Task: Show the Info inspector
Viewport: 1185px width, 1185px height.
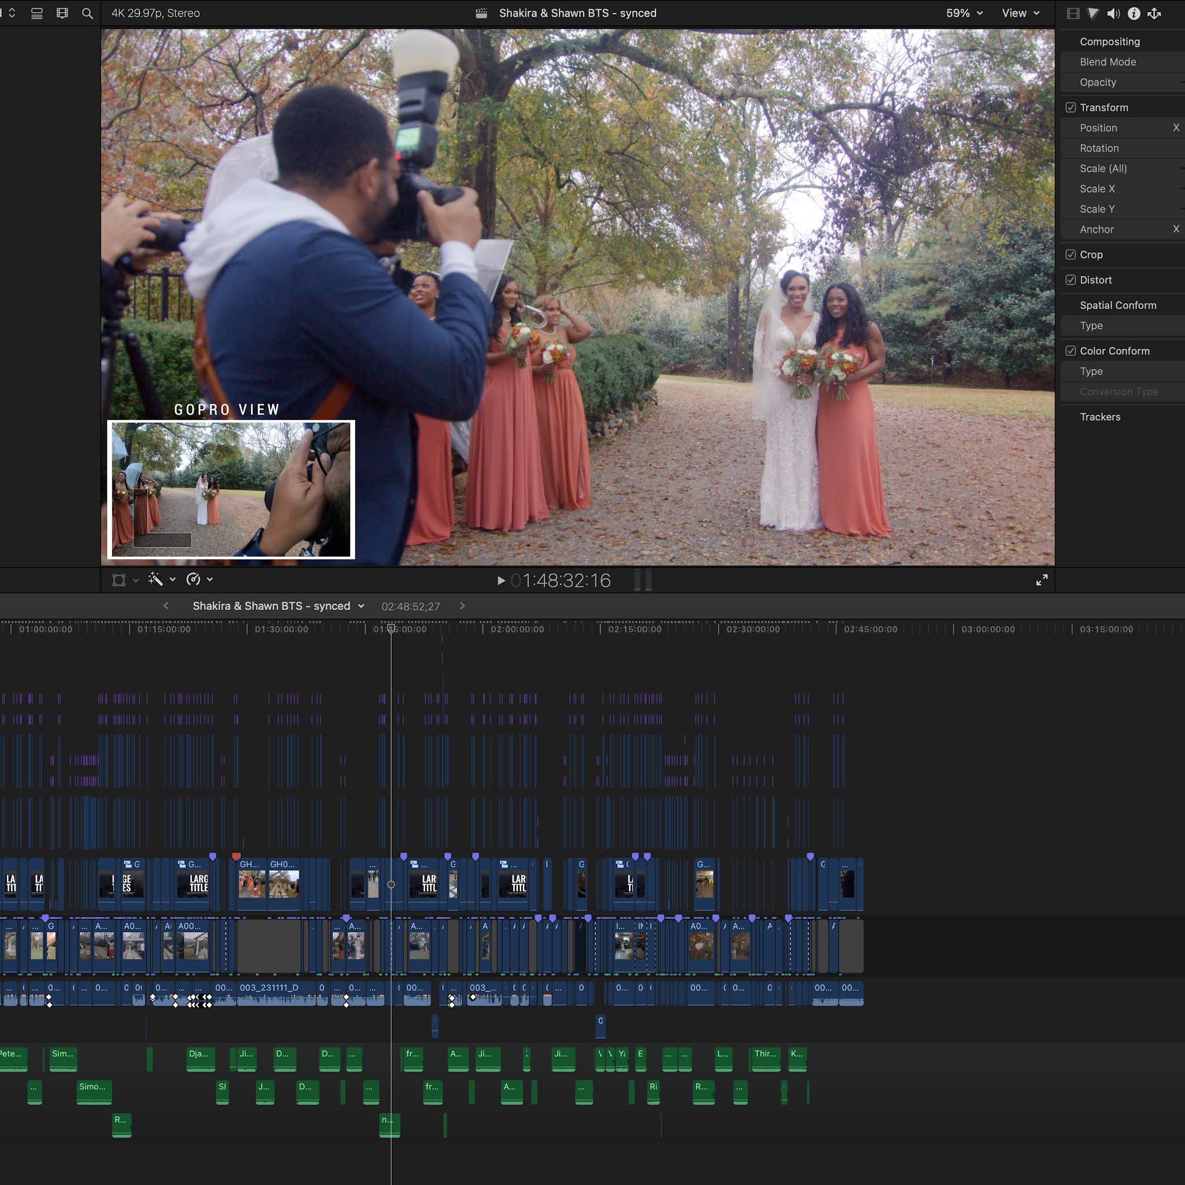Action: coord(1134,13)
